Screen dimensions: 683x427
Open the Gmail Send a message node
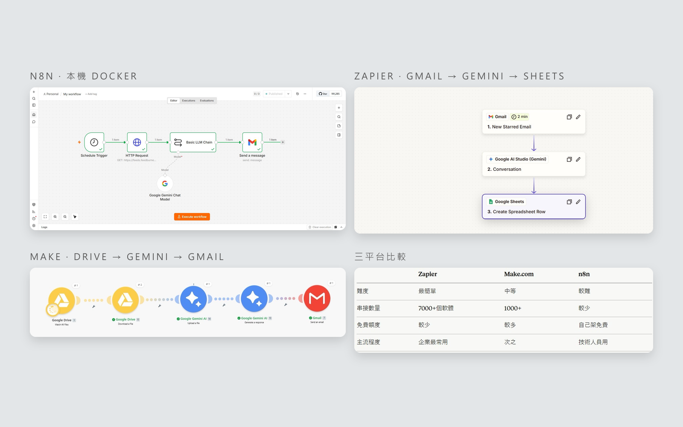coord(252,142)
